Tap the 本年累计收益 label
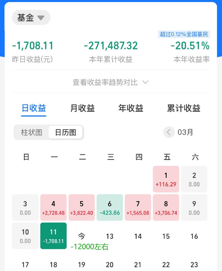This screenshot has height=271, width=222. [110, 59]
